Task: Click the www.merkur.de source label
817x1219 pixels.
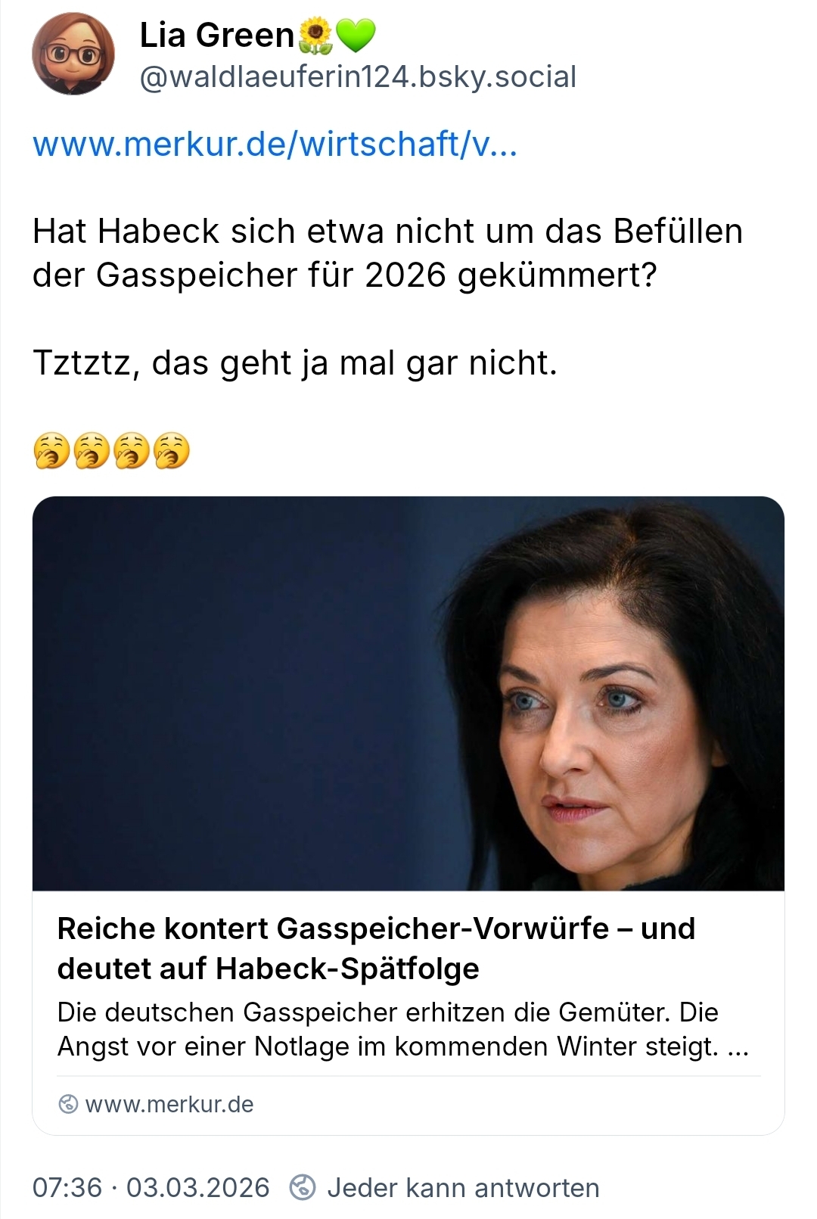Action: 169,1104
